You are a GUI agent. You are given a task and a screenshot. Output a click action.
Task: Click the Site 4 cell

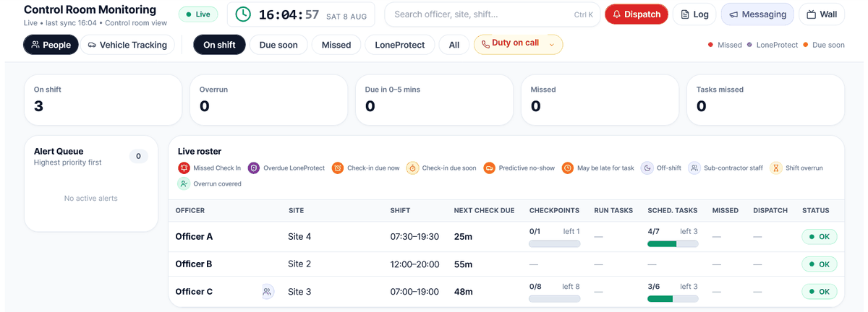299,237
